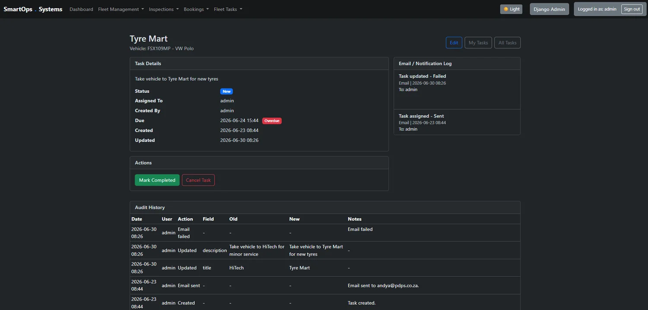Click the Edit task button

click(454, 43)
